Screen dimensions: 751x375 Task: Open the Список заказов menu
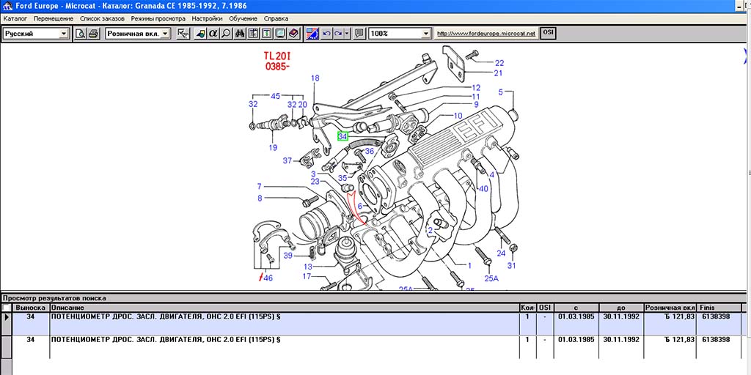(x=102, y=18)
